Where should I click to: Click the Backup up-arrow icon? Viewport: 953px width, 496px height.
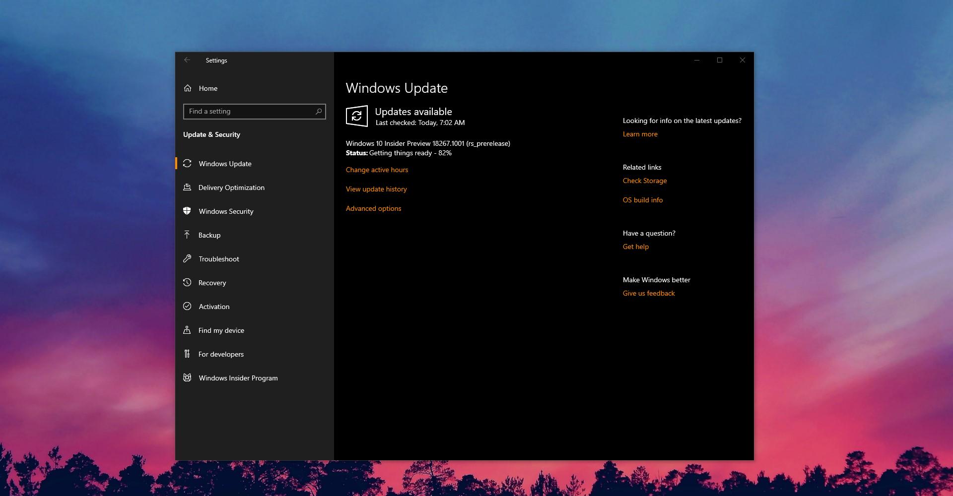point(187,235)
